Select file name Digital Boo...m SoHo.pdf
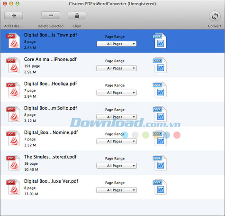Viewport: 225px width, 216px height. point(51,108)
